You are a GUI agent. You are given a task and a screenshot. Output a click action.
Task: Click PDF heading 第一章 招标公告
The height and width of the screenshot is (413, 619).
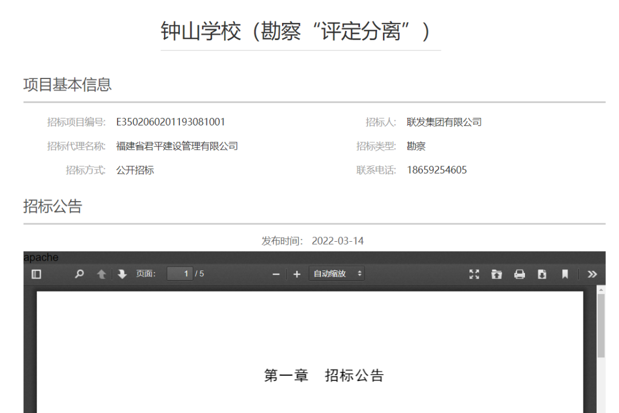click(324, 375)
